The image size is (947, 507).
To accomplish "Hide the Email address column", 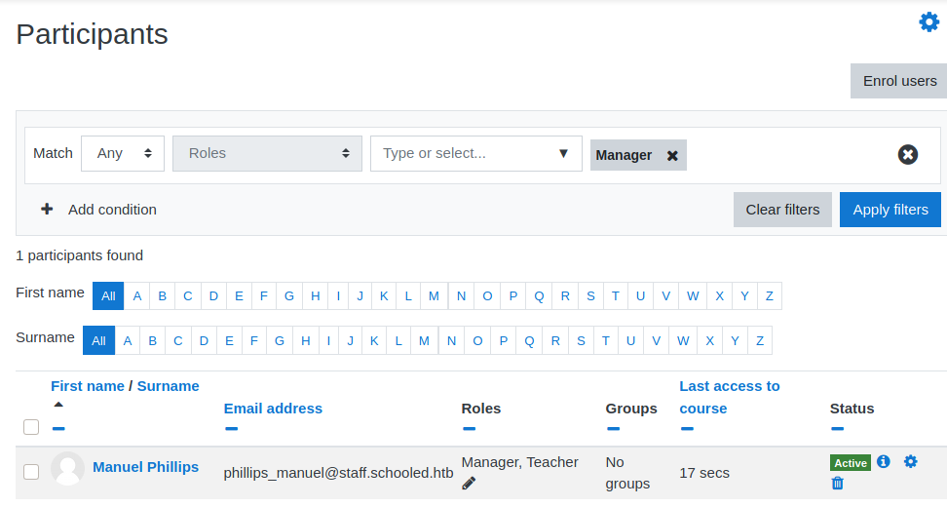I will [231, 428].
